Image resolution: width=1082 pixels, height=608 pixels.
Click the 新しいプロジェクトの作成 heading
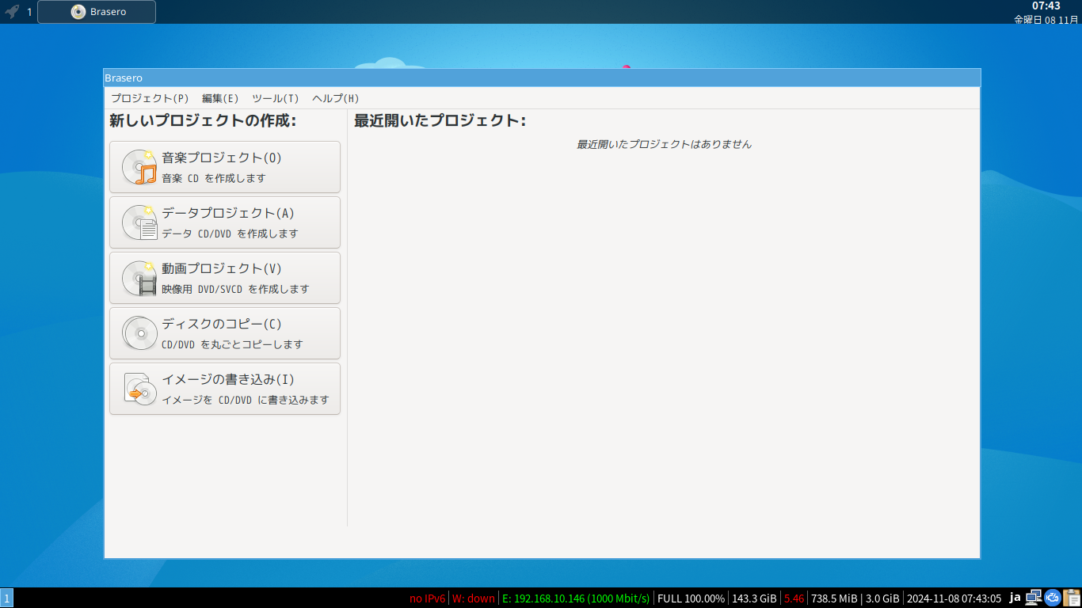tap(203, 121)
